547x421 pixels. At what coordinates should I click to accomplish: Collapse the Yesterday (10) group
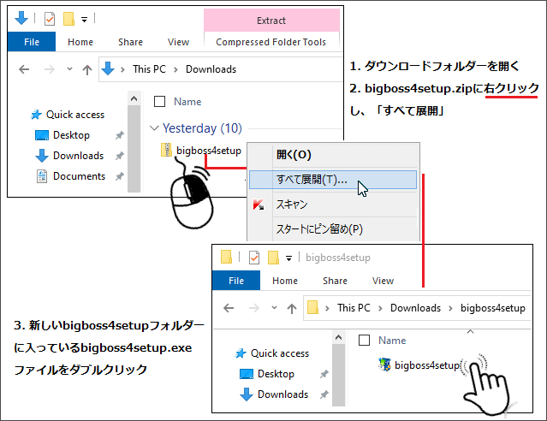pyautogui.click(x=154, y=128)
